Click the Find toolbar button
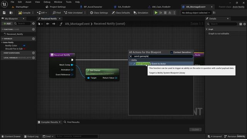The height and width of the screenshot is (139, 247). [x=57, y=13]
